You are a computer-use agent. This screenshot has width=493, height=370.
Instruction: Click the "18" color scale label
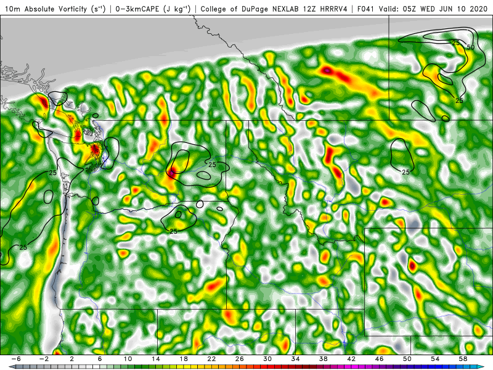(x=184, y=359)
